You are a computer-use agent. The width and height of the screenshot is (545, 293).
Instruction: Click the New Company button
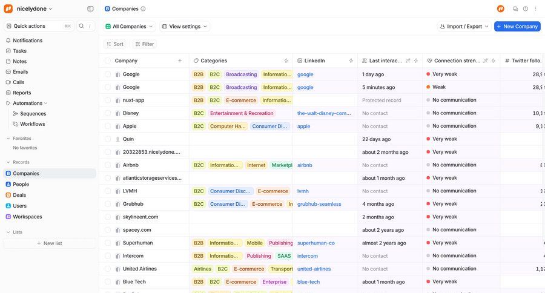pyautogui.click(x=517, y=27)
